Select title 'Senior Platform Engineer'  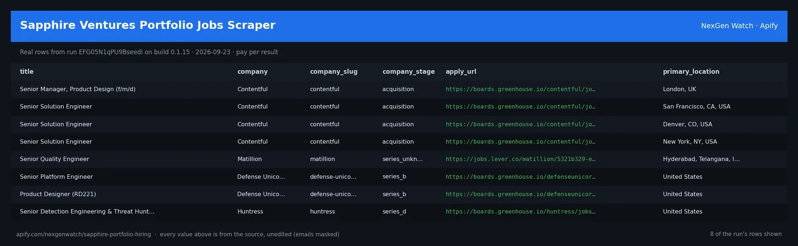56,177
